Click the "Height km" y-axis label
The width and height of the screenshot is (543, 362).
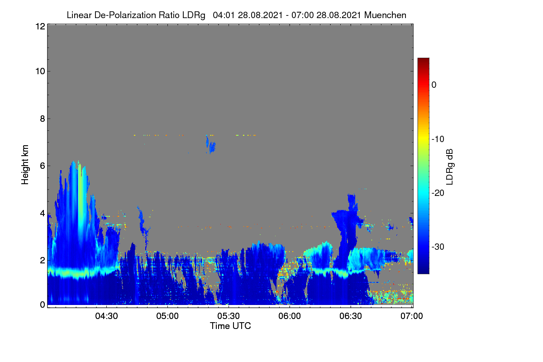25,166
